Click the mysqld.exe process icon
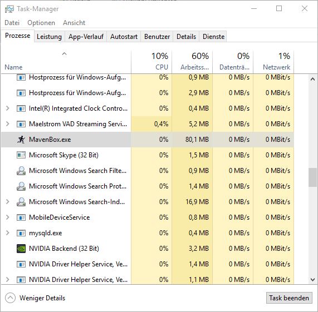Image resolution: width=318 pixels, height=312 pixels. [x=21, y=233]
